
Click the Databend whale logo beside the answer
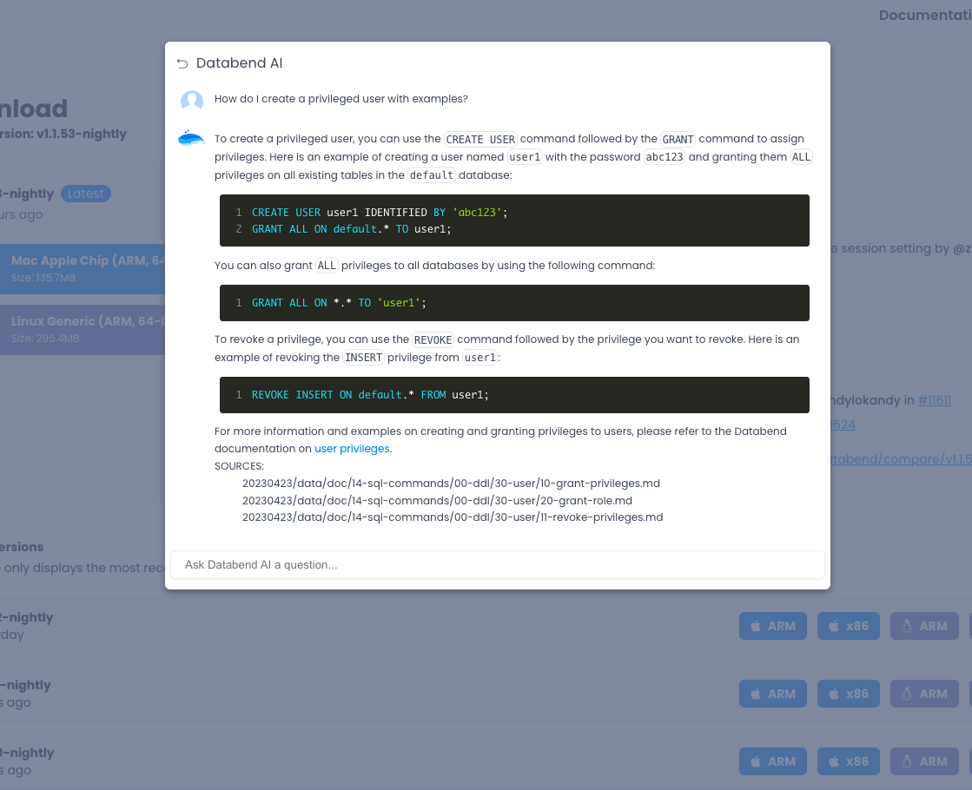[x=192, y=138]
